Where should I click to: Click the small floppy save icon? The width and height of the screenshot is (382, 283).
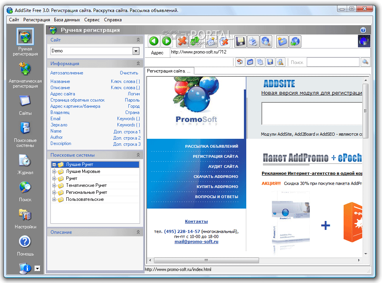pos(270,62)
